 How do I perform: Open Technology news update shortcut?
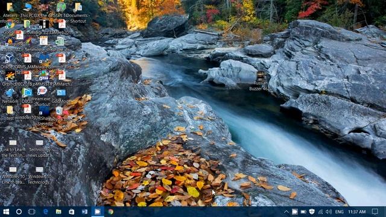coord(39,143)
